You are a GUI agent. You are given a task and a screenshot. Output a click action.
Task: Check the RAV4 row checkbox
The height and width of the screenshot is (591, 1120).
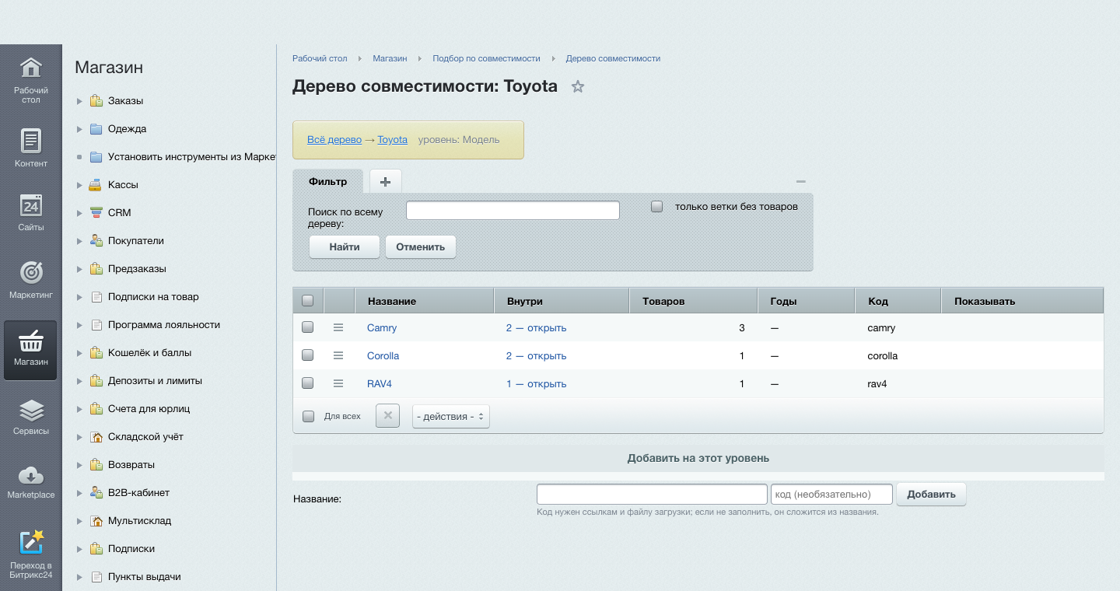pos(307,383)
